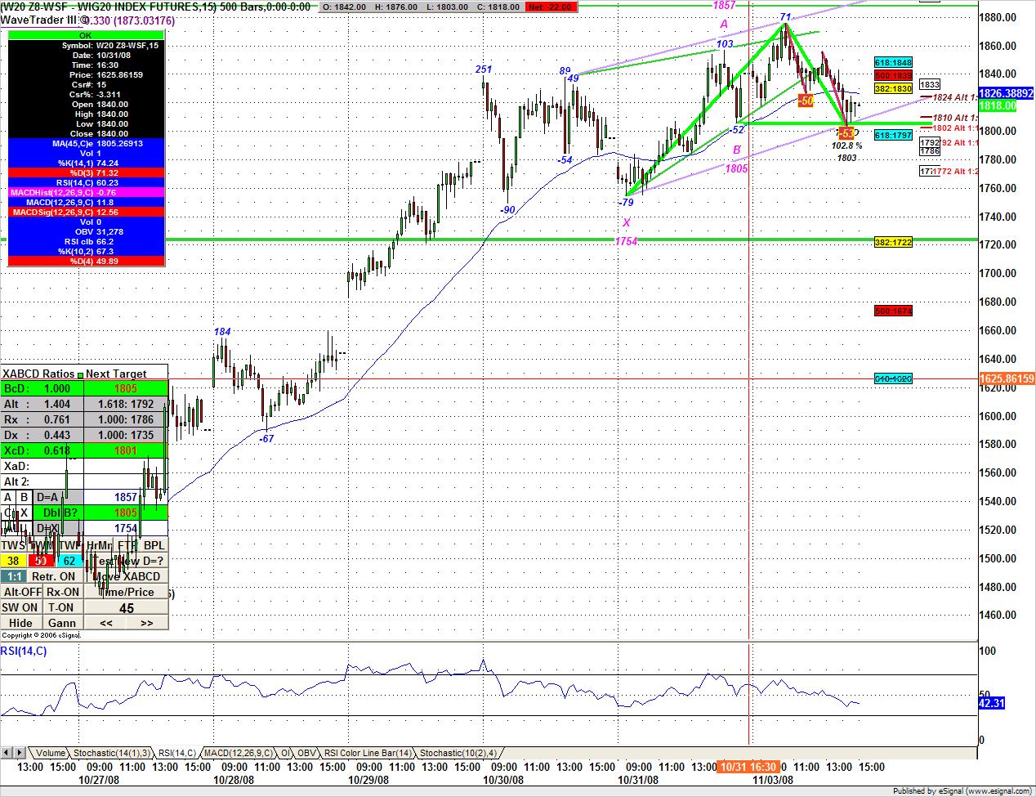Viewport: 1036px width, 797px height.
Task: Click the B point cell
Action: click(x=25, y=497)
